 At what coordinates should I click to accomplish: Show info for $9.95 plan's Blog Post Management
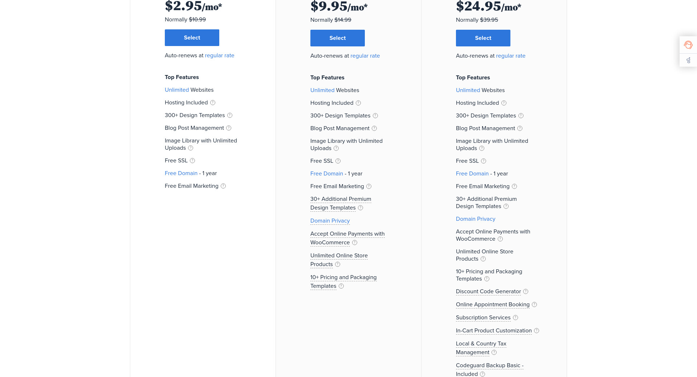(374, 128)
